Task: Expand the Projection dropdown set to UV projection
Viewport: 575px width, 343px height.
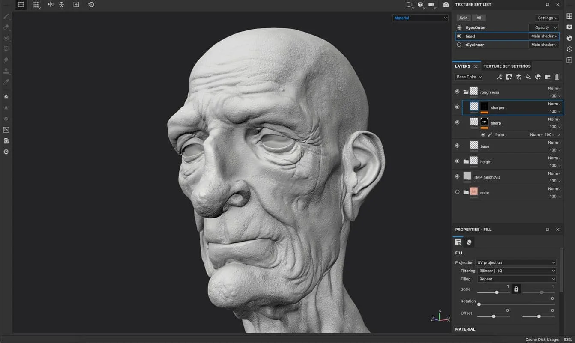Action: (516, 262)
